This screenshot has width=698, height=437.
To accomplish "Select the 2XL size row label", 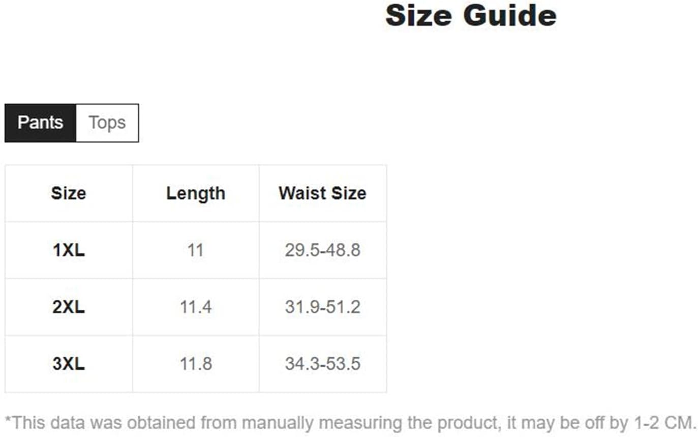I will point(69,307).
